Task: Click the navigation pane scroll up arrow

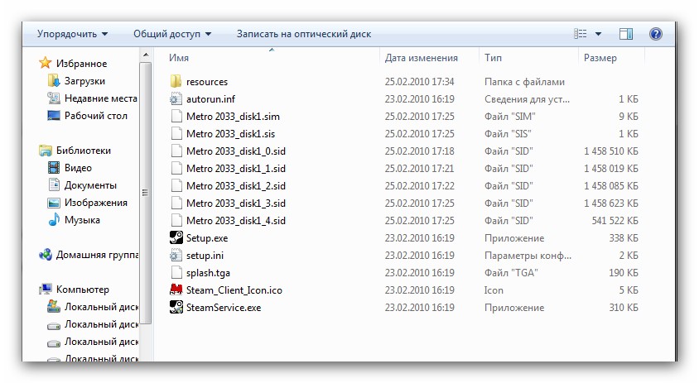Action: click(x=146, y=55)
